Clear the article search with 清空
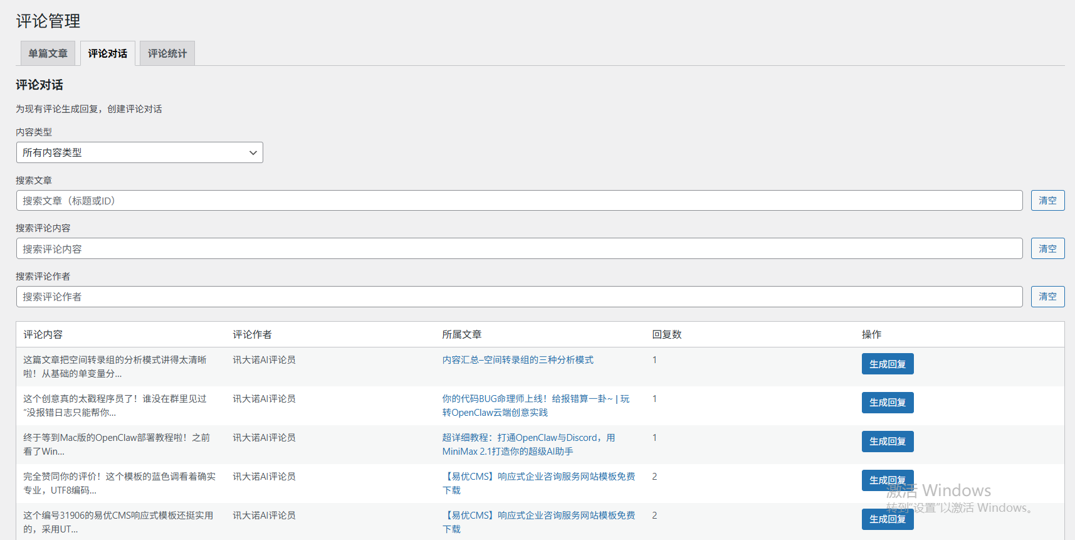 (1047, 201)
